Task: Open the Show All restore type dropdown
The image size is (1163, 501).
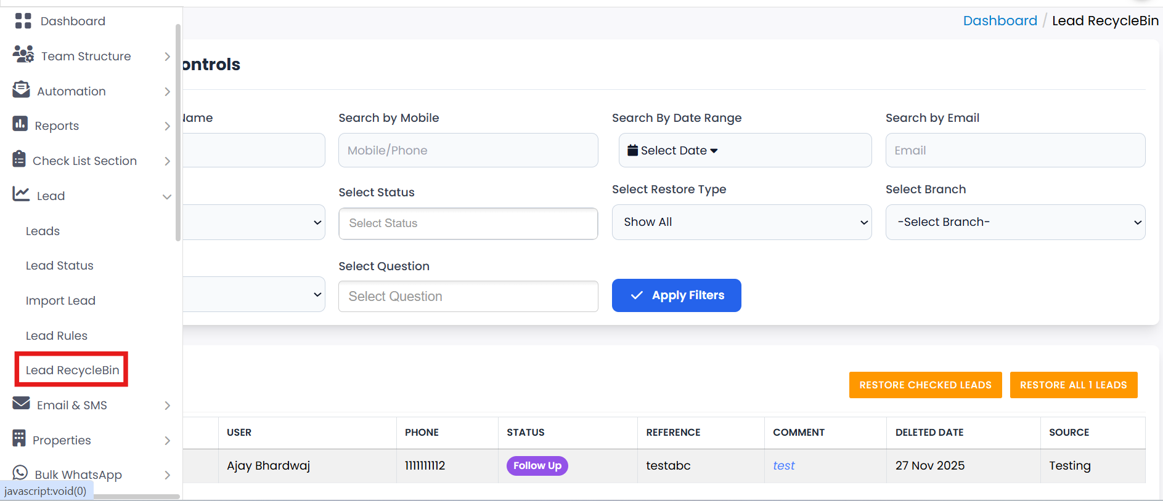Action: click(741, 222)
